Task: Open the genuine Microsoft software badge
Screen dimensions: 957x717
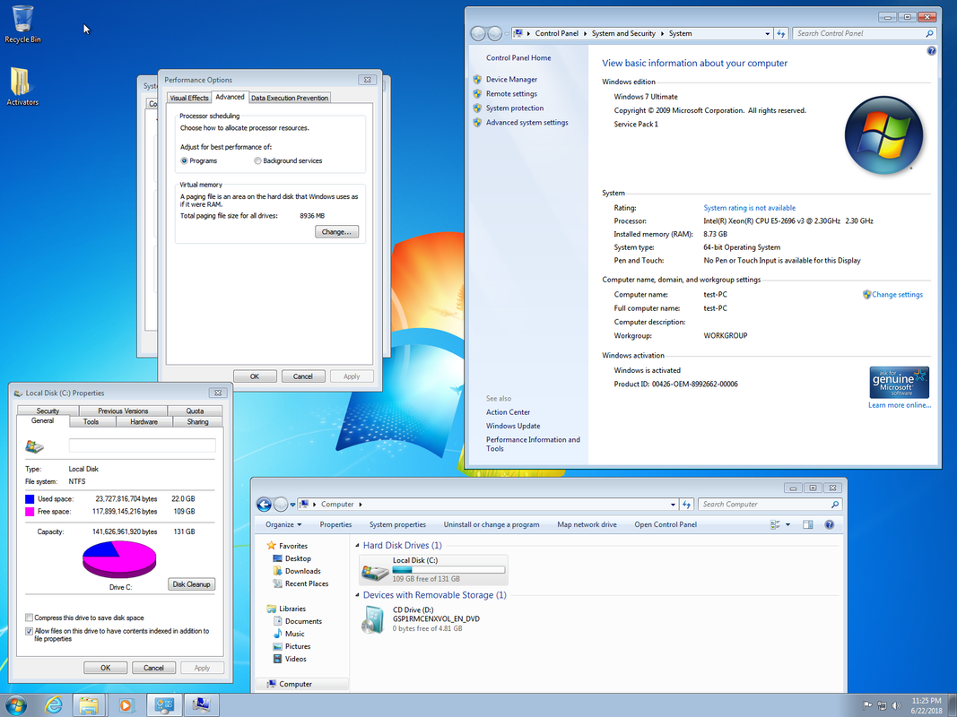Action: [x=899, y=383]
